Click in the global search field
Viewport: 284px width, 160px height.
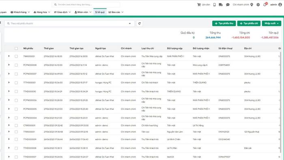click(86, 4)
